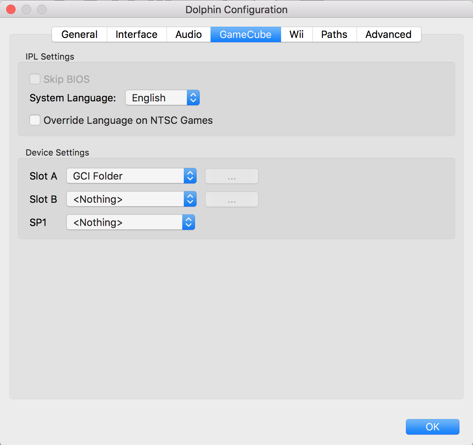
Task: Open the Interface tab
Action: 136,34
